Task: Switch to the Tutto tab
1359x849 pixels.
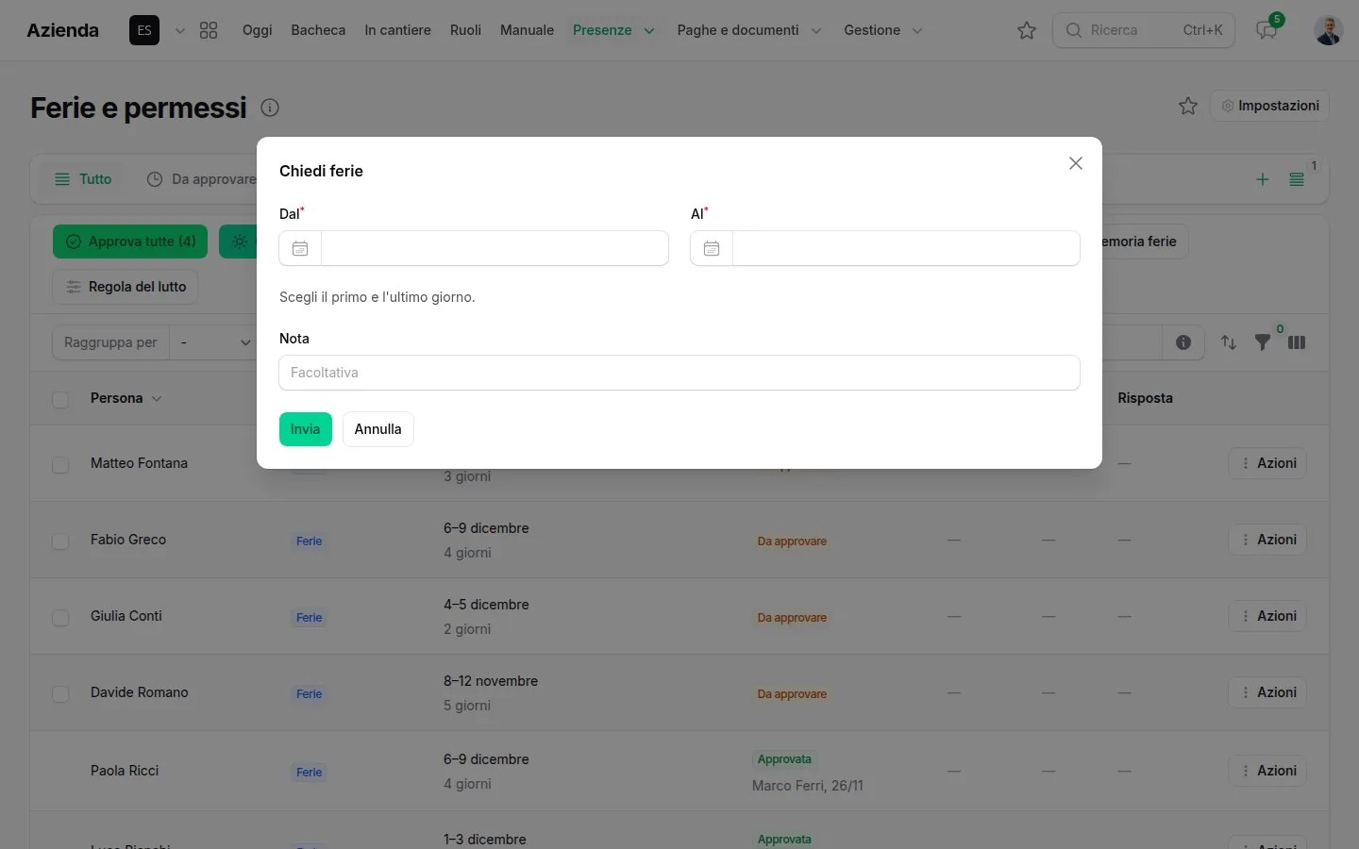Action: pyautogui.click(x=83, y=179)
